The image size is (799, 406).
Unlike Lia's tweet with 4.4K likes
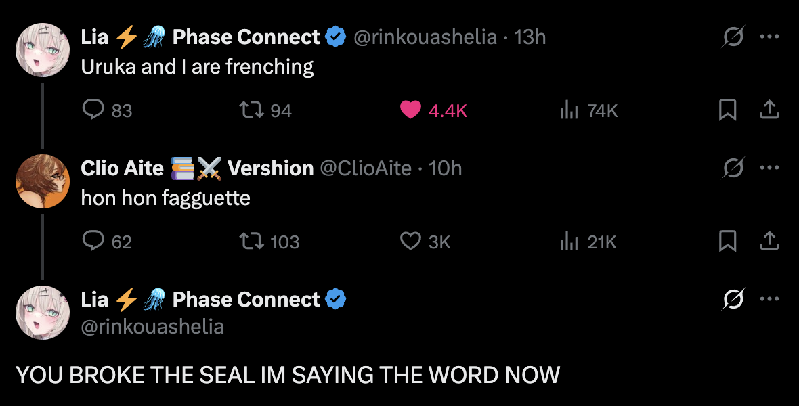pos(410,110)
